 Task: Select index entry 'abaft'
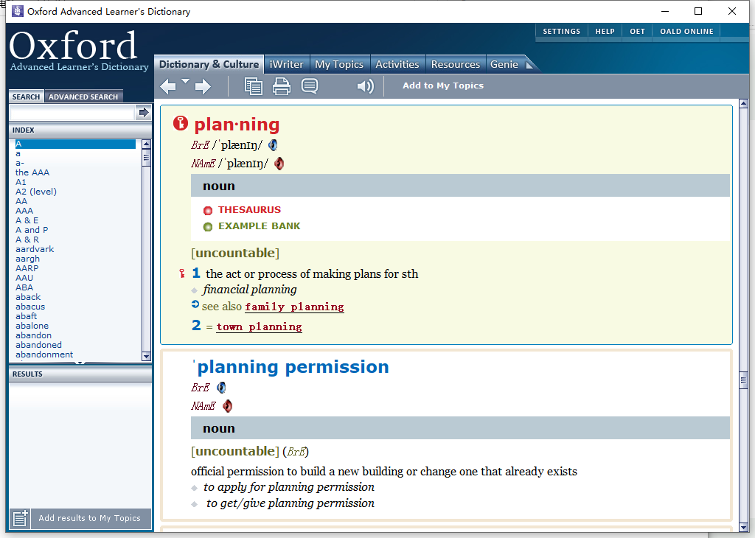26,316
